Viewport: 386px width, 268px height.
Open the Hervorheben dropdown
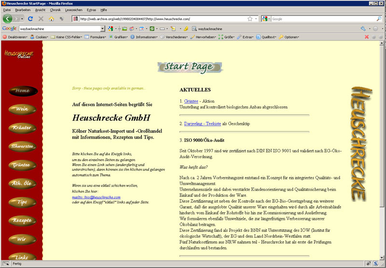pos(203,37)
